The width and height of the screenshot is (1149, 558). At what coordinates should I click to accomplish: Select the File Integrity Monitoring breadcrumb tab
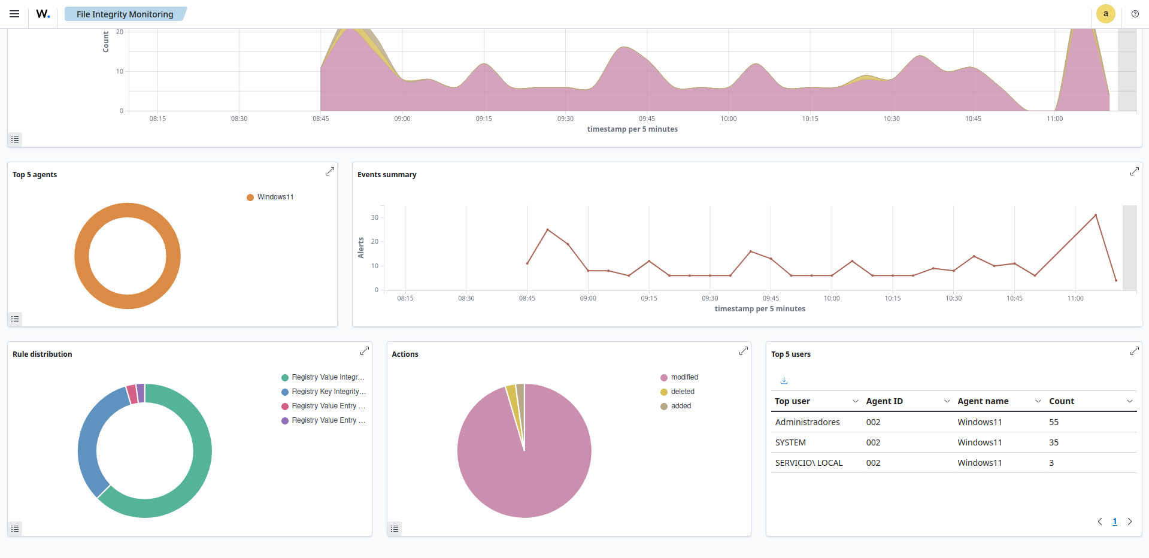pos(125,13)
